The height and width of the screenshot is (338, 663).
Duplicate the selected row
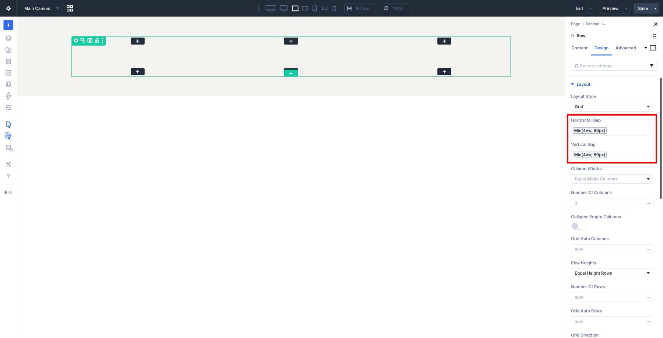(x=83, y=41)
